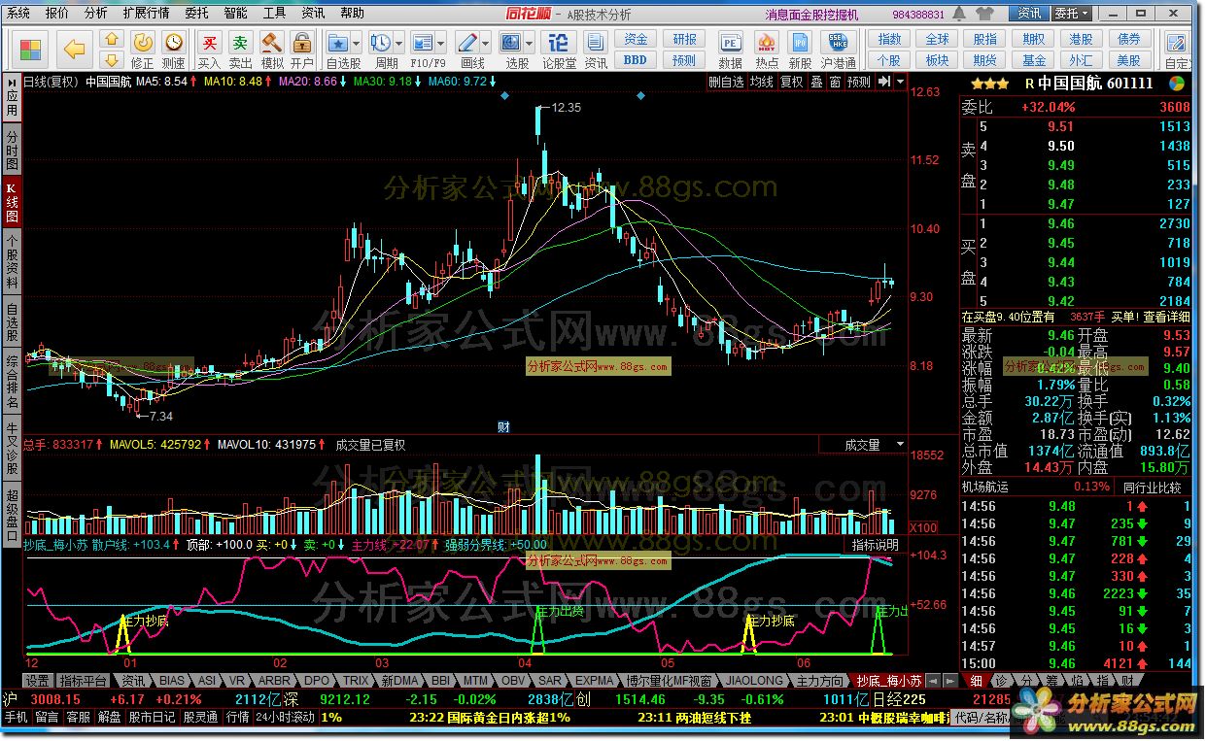Screen dimensions: 1206x741
Task: Open the 报价 menu
Action: pos(57,14)
